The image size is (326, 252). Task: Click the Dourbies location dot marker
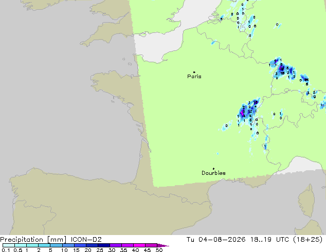(213, 169)
